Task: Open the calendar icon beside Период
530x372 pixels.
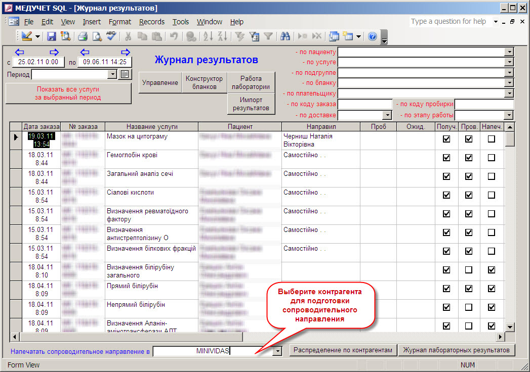Action: coord(125,74)
